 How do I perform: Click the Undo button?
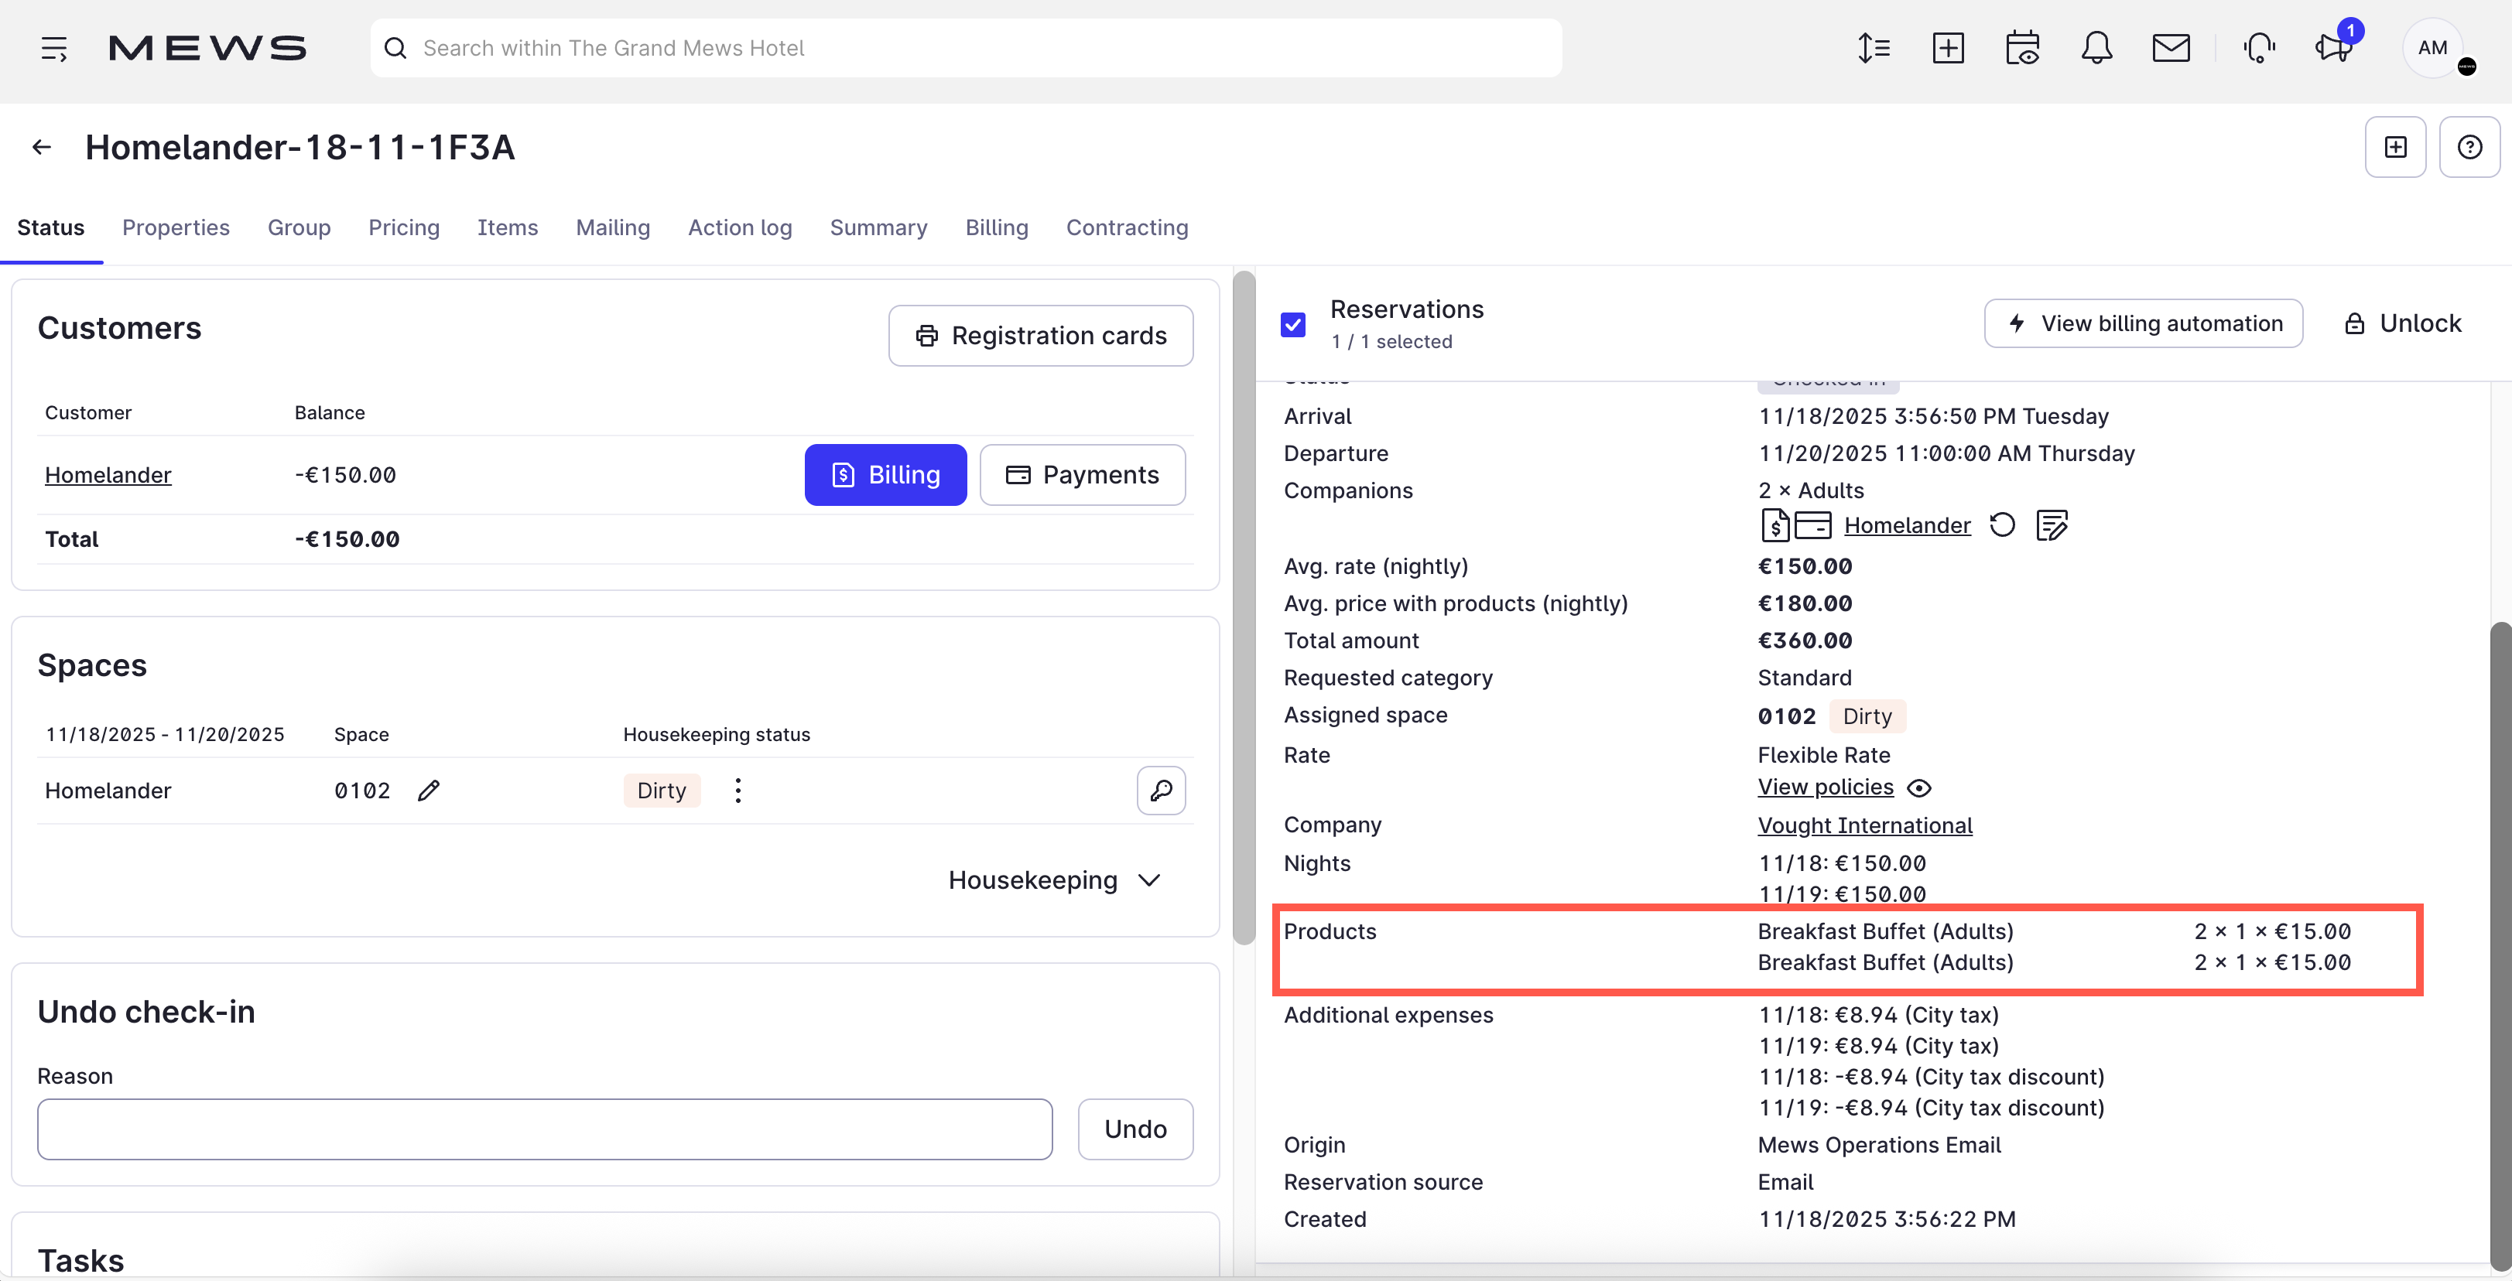tap(1135, 1130)
